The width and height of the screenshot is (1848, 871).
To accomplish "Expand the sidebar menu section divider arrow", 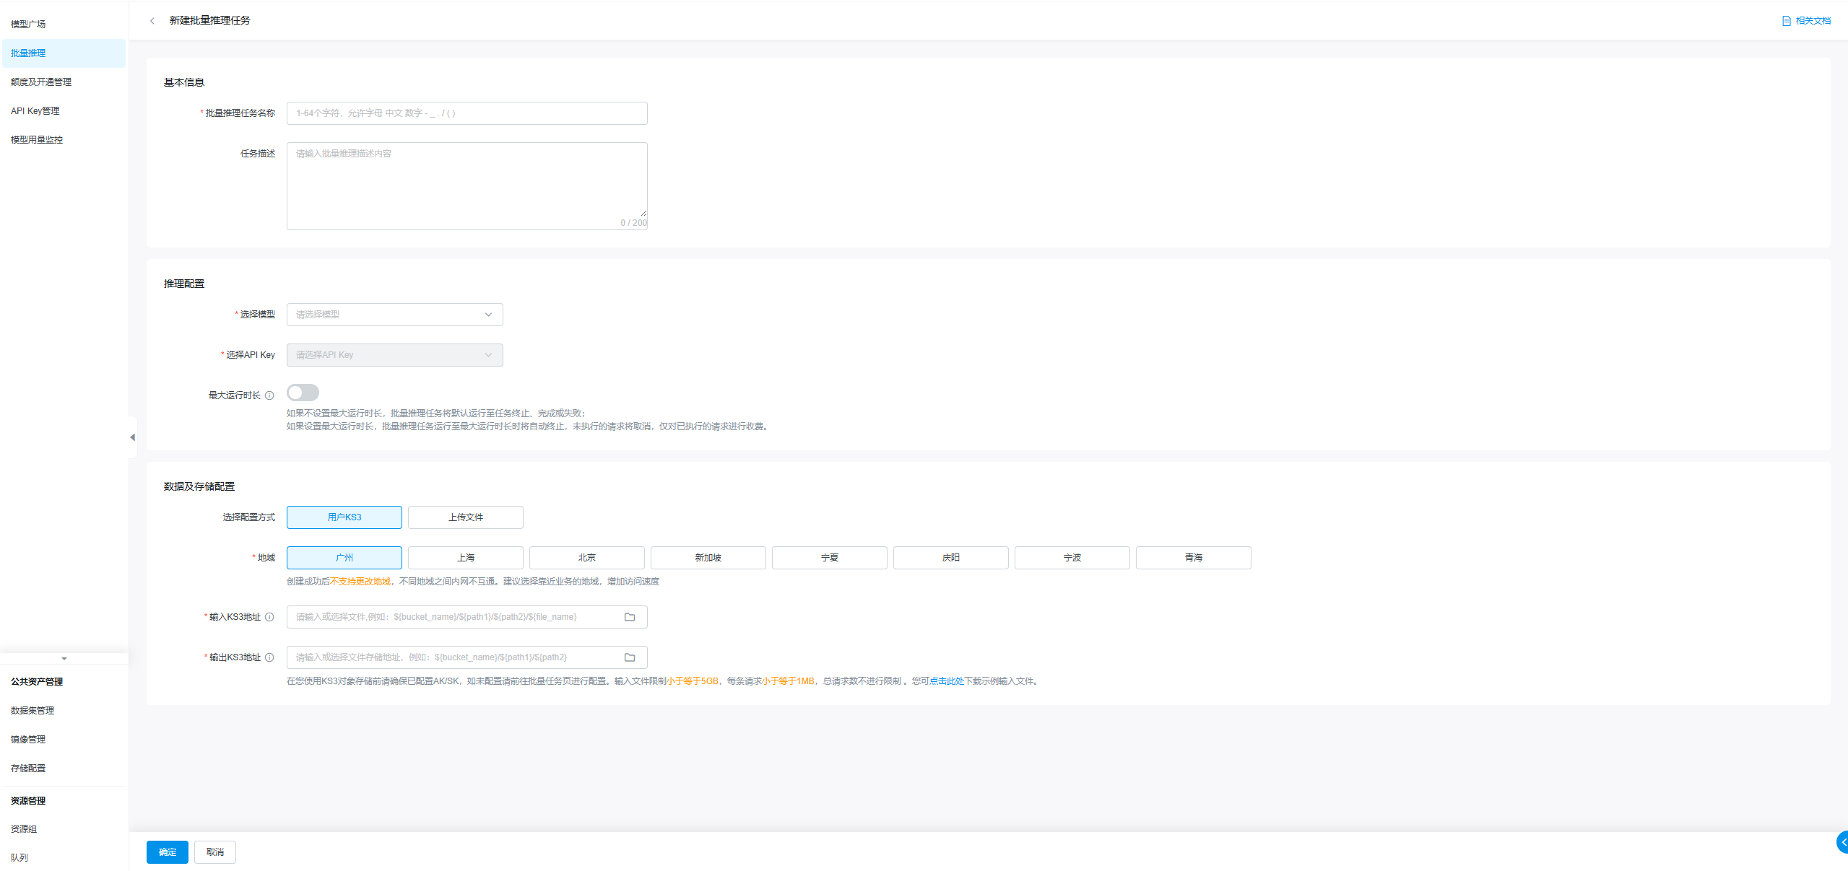I will 64,659.
